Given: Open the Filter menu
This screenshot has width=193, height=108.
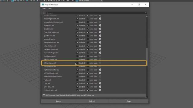Looking at the screenshot, I should point(43,8).
